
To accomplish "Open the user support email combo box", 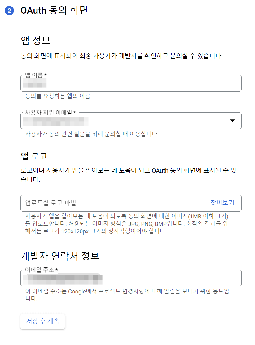I will tap(124, 120).
